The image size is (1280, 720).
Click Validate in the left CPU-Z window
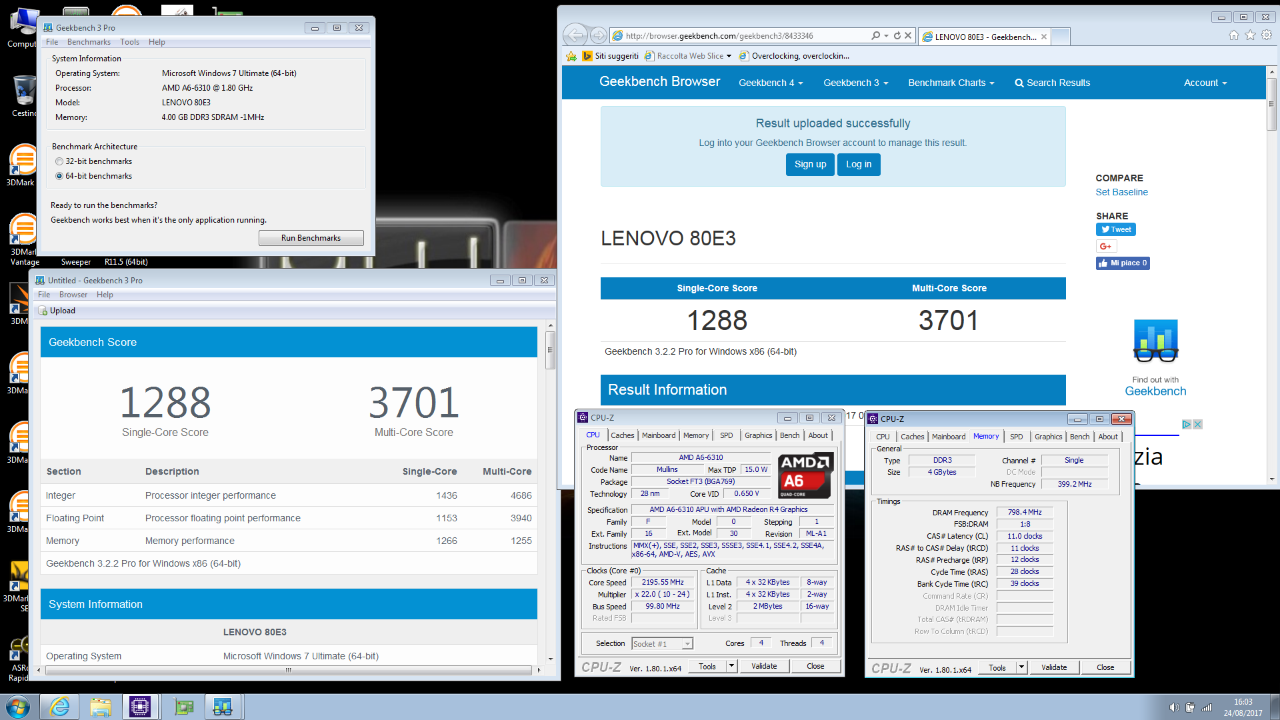[764, 666]
